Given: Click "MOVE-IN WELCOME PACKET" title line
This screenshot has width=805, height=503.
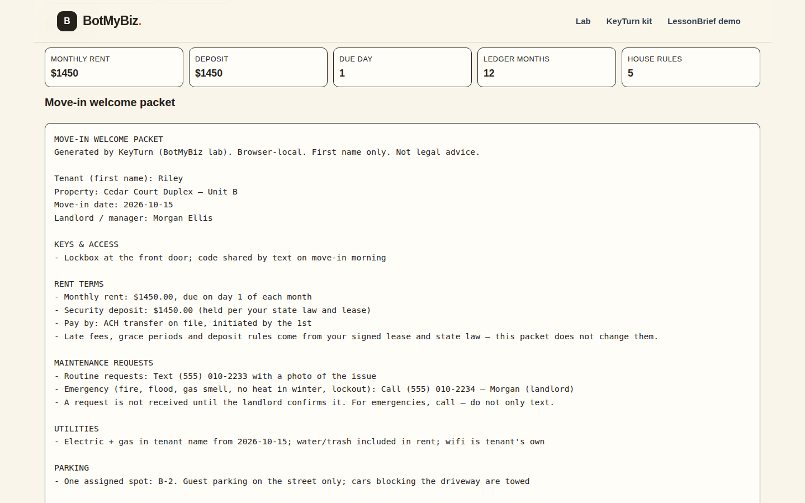Looking at the screenshot, I should pos(108,139).
